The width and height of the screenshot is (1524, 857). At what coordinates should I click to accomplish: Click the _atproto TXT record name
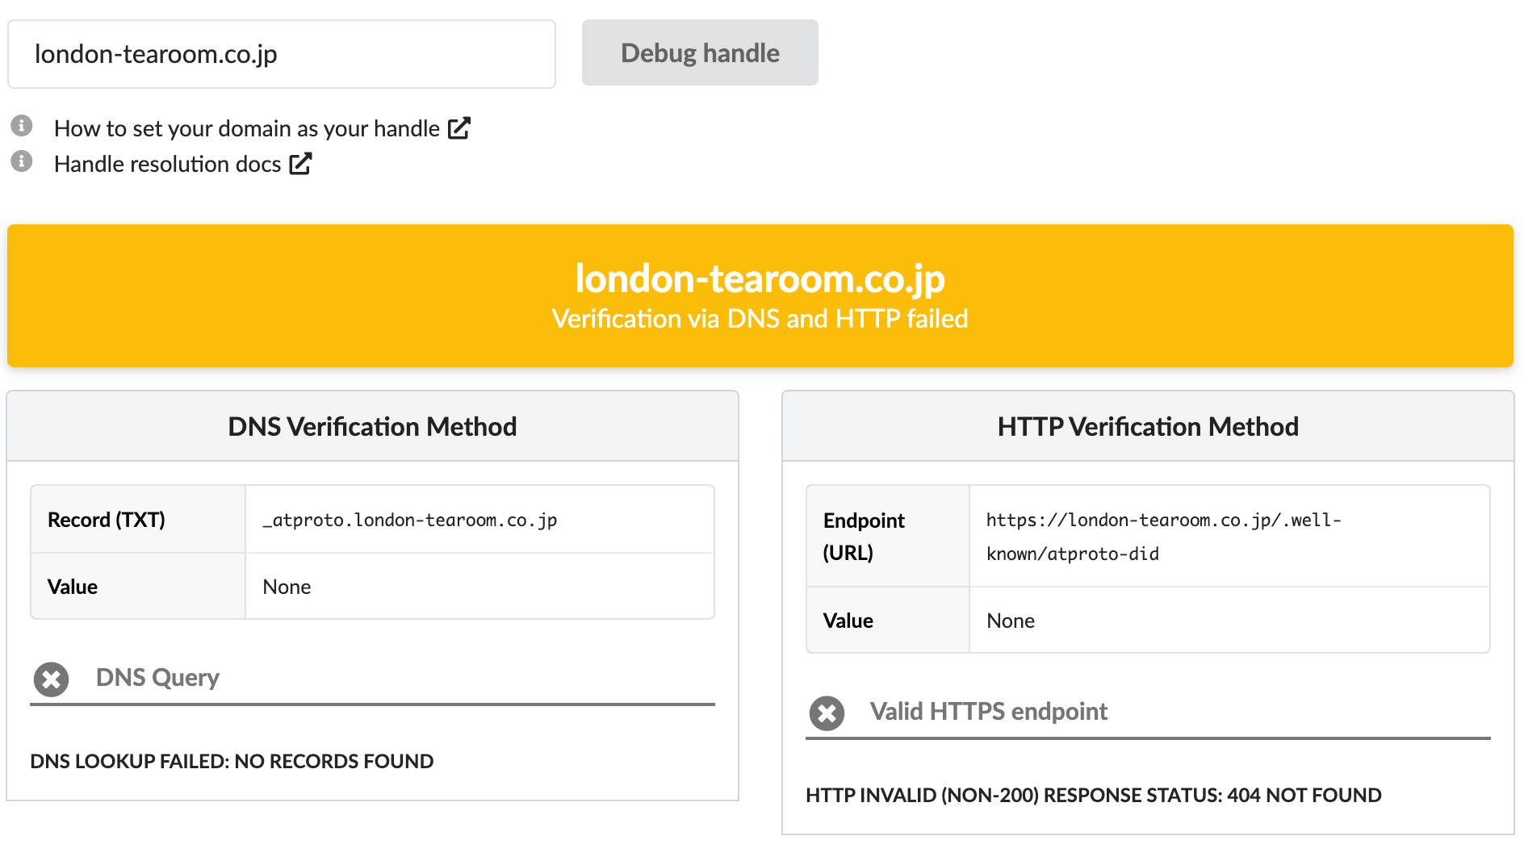click(x=410, y=520)
